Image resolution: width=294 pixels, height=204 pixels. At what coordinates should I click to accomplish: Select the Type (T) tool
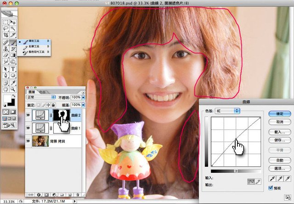coord(13,69)
